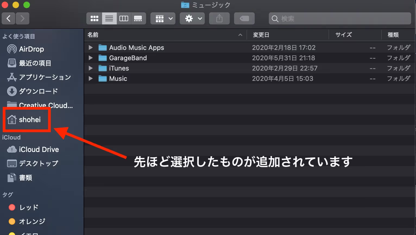Select the レッド tag
This screenshot has width=416, height=235.
point(23,208)
